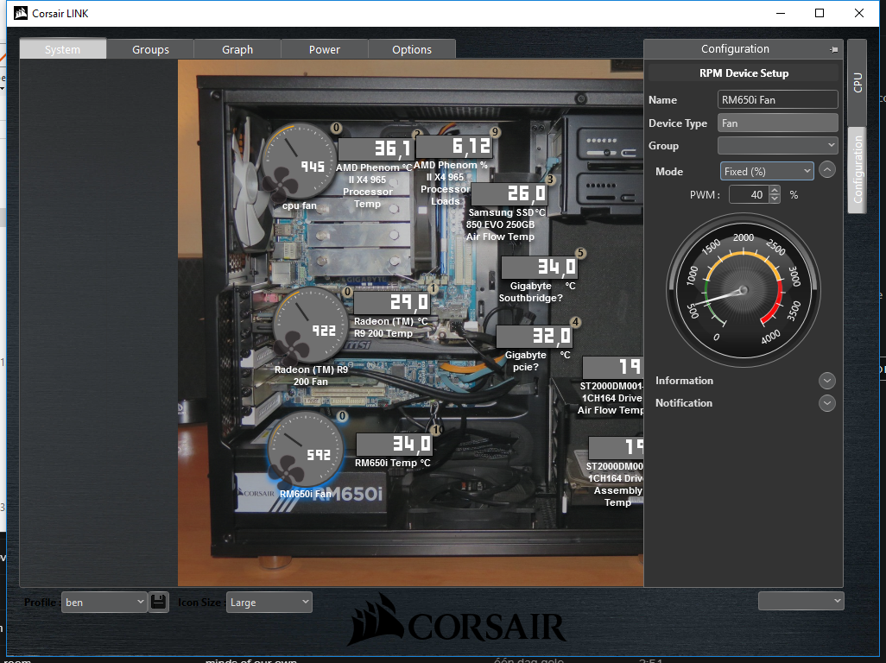This screenshot has height=663, width=886.
Task: Click the Configuration panel title
Action: [x=735, y=48]
